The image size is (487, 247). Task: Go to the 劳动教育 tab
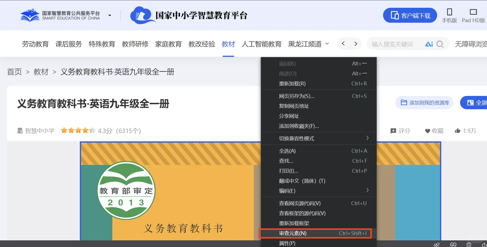click(x=35, y=44)
